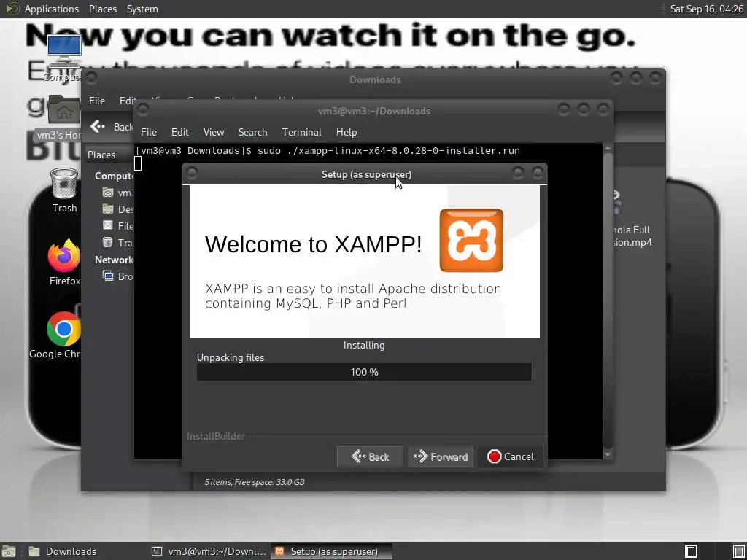747x560 pixels.
Task: Switch to Setup (as superuser) taskbar entry
Action: pos(332,551)
